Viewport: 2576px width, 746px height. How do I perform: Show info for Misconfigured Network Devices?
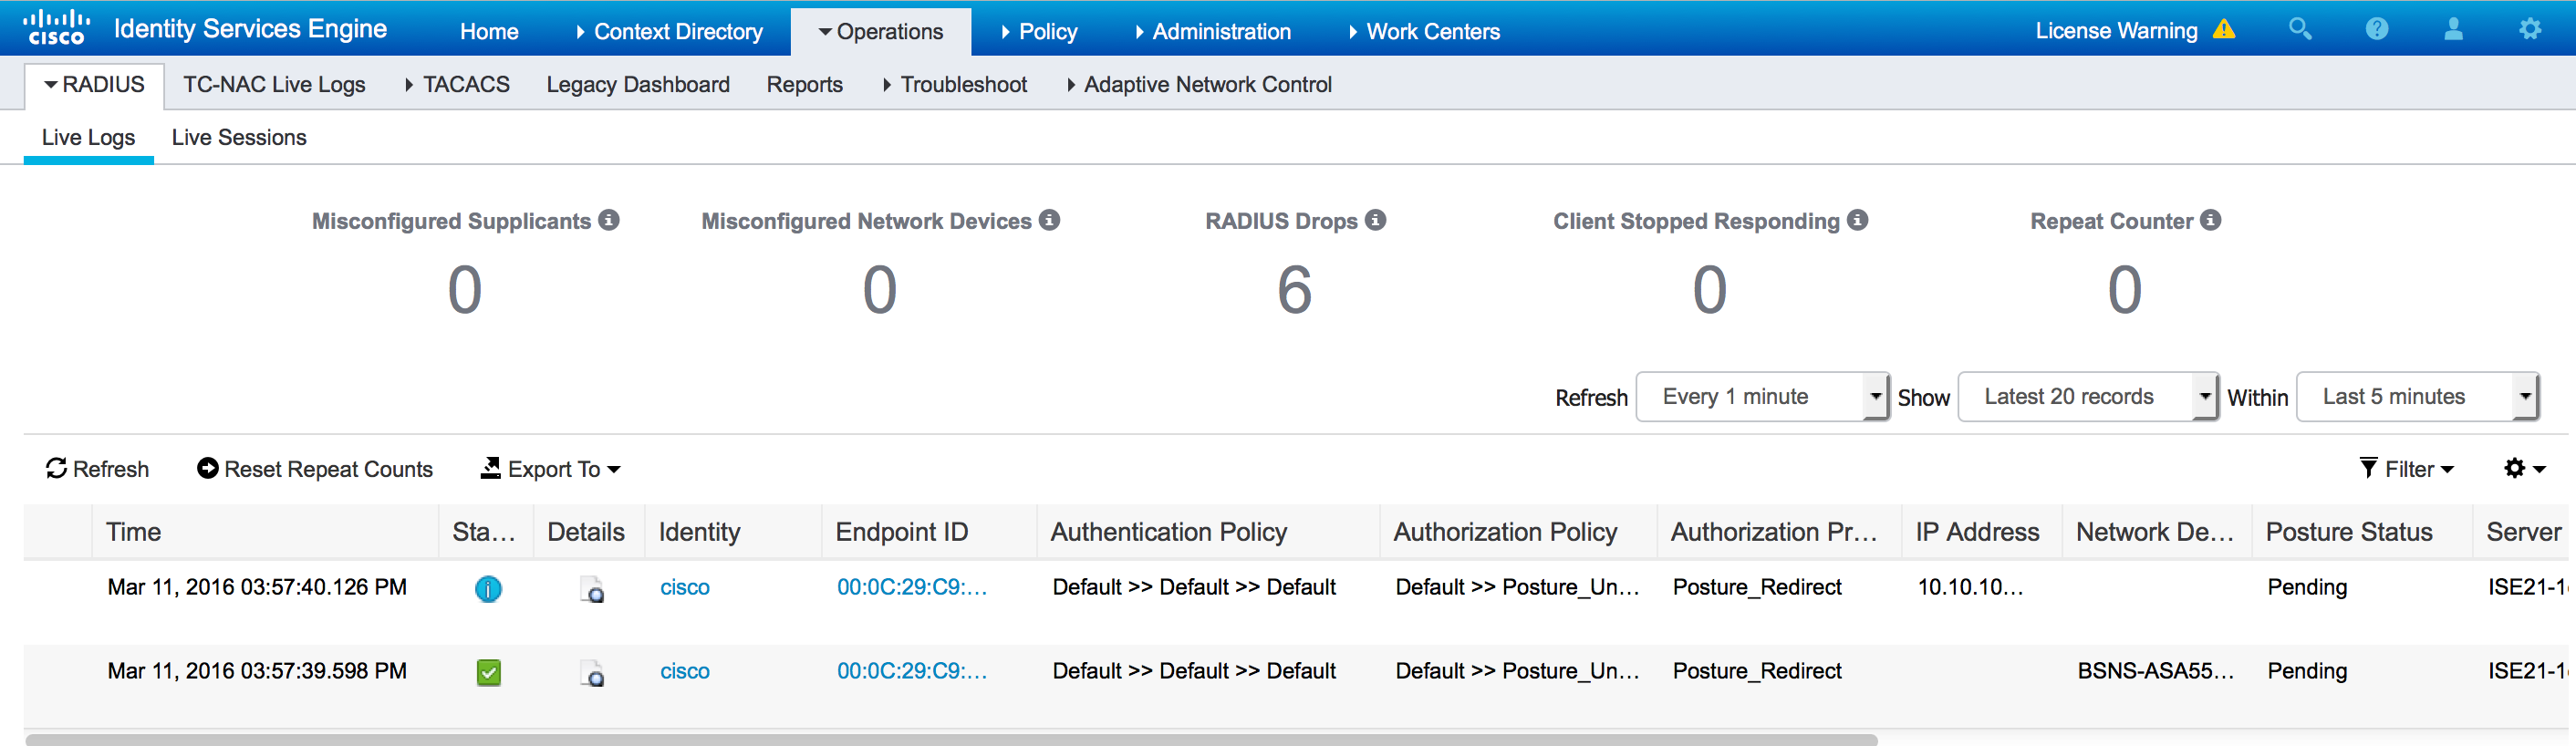point(1049,220)
